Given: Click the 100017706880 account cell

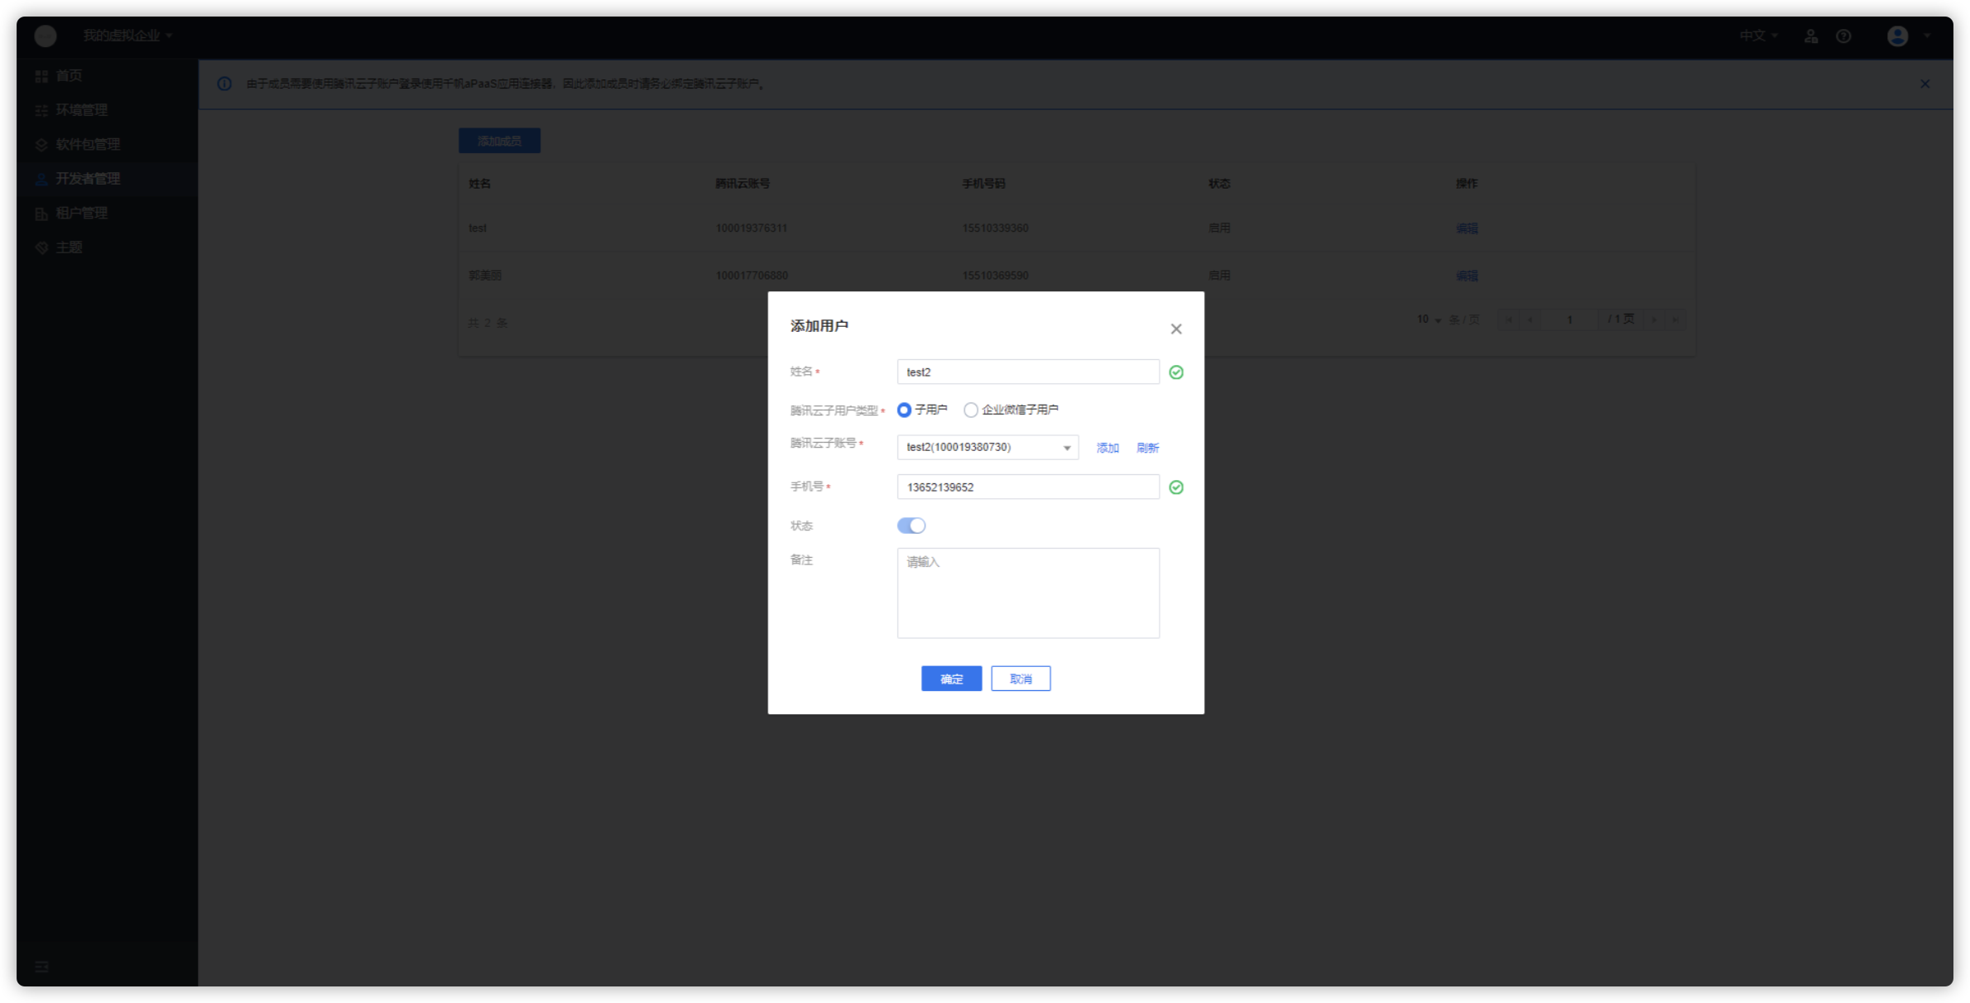Looking at the screenshot, I should 752,276.
